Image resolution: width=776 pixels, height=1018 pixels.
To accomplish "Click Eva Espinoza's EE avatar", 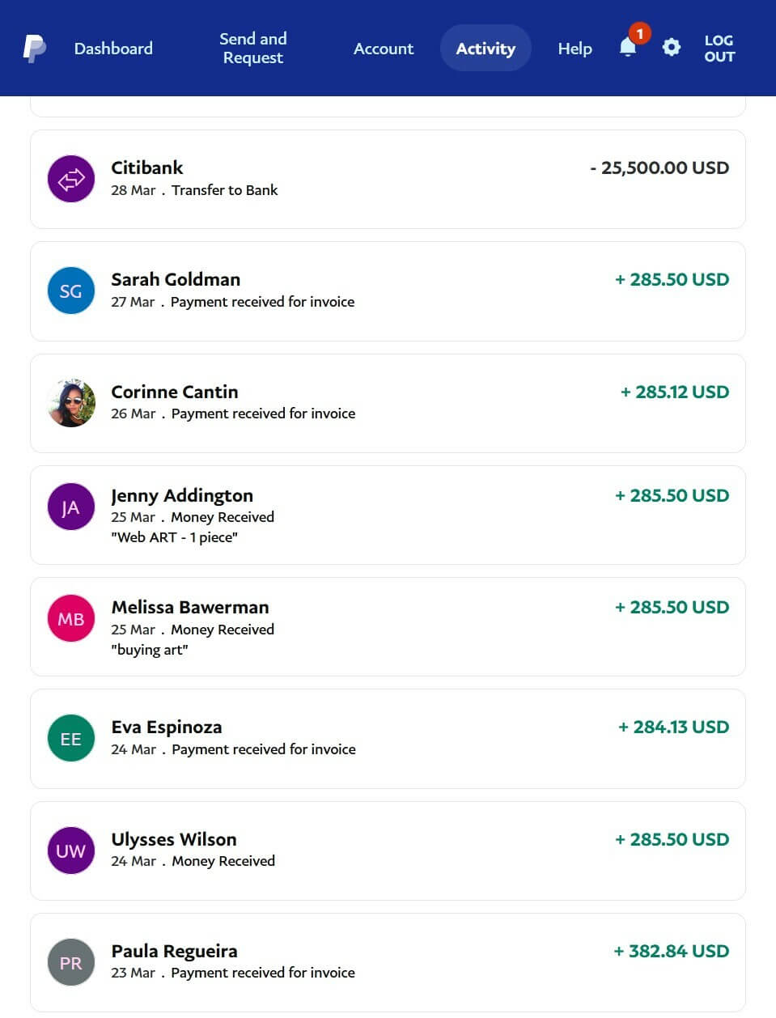I will pos(71,738).
